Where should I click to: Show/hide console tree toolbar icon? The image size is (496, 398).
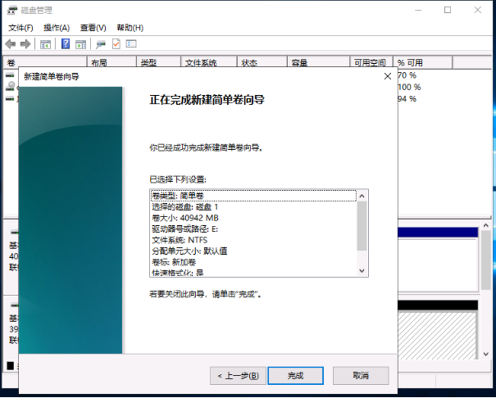tap(46, 44)
